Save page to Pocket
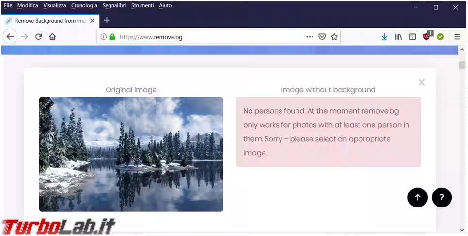The height and width of the screenshot is (236, 468). [322, 37]
